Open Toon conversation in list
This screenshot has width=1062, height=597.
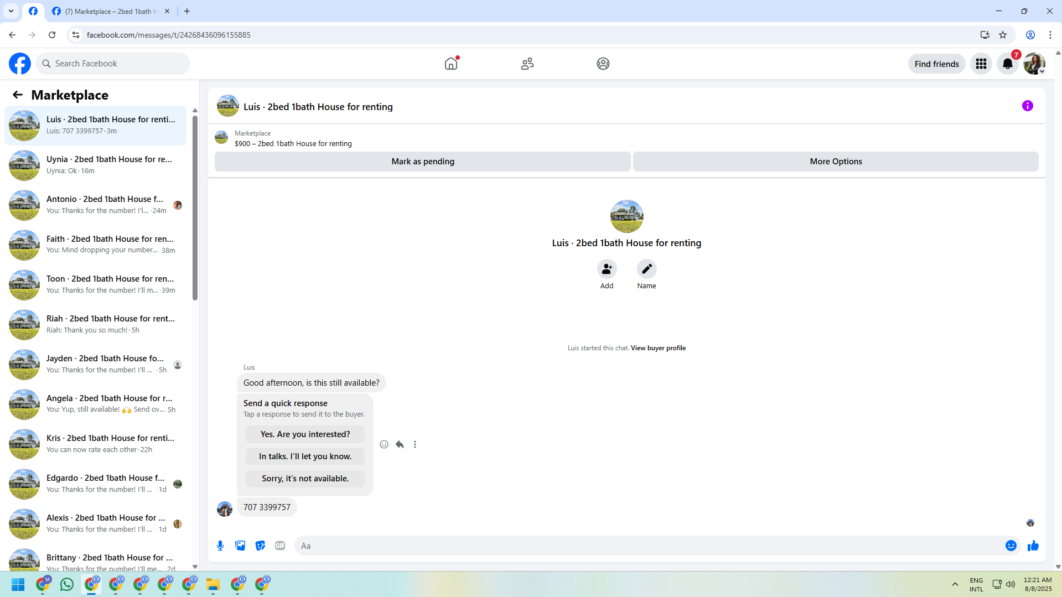95,285
